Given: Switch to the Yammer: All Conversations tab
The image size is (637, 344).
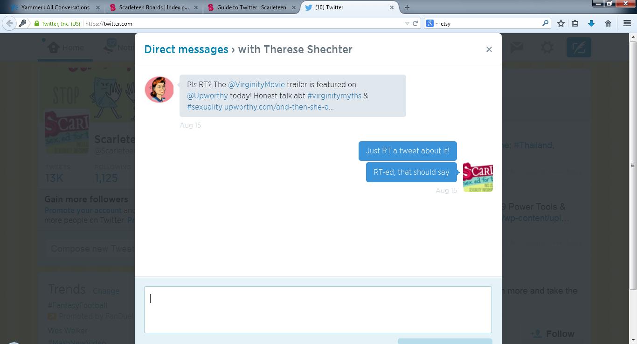Looking at the screenshot, I should point(55,7).
